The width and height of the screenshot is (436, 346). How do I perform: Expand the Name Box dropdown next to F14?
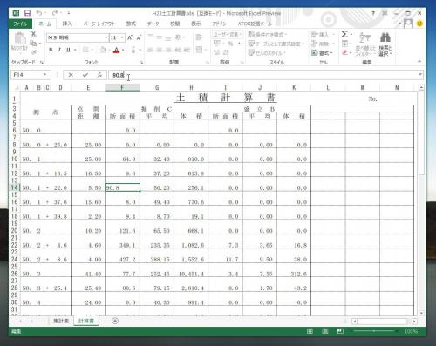point(45,75)
